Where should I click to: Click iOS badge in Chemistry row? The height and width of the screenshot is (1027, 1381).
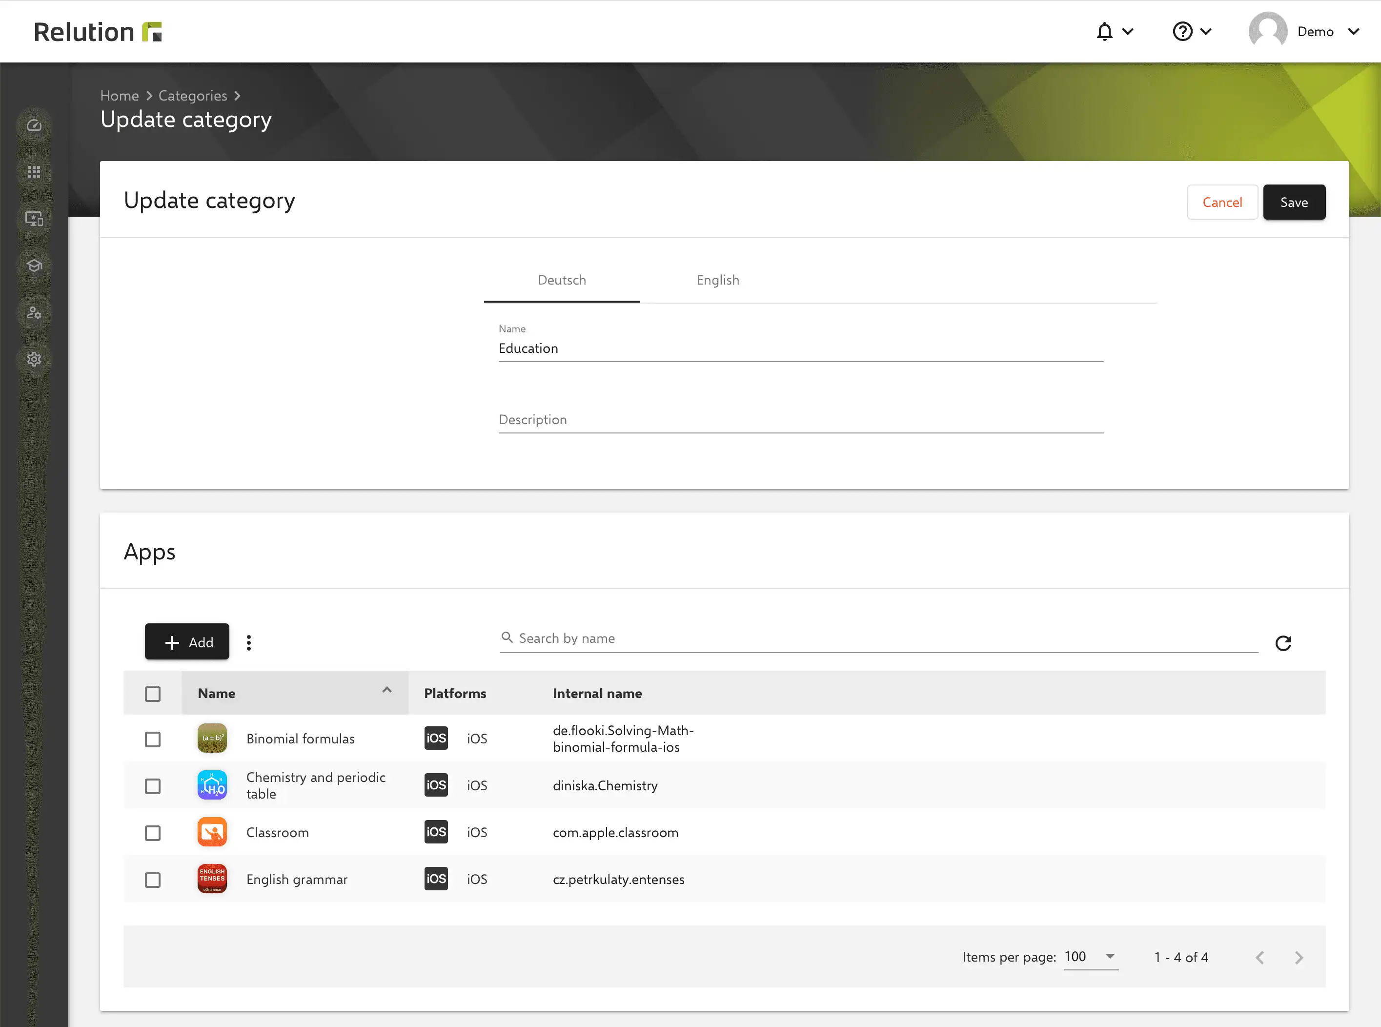(x=436, y=785)
